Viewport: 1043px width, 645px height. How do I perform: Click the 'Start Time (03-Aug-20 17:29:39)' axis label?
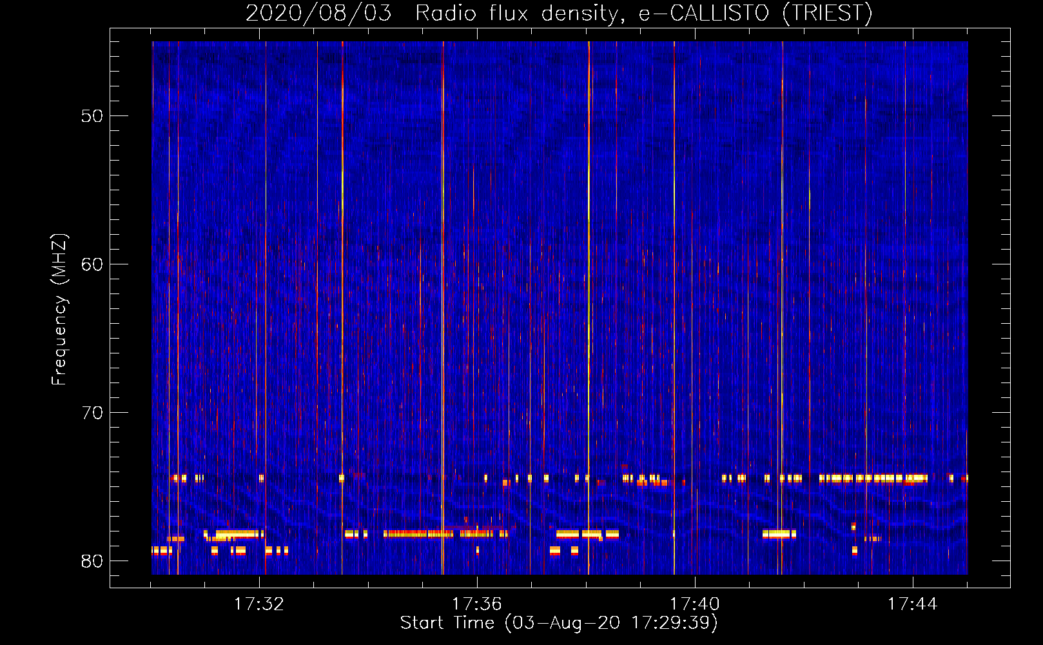point(559,623)
